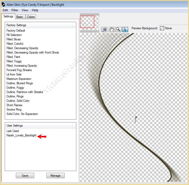
Task: Click the Manage button
Action: tap(55, 176)
